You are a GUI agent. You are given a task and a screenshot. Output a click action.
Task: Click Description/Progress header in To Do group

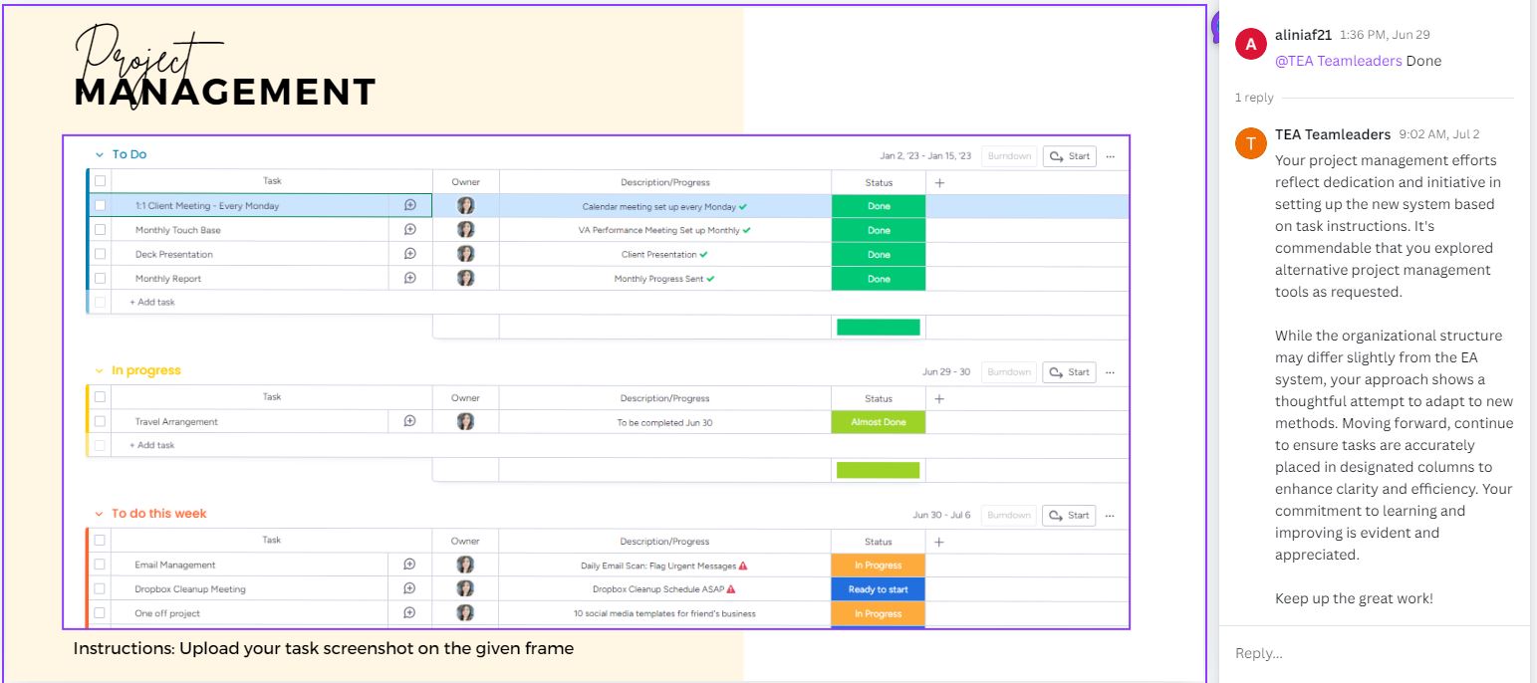click(664, 182)
